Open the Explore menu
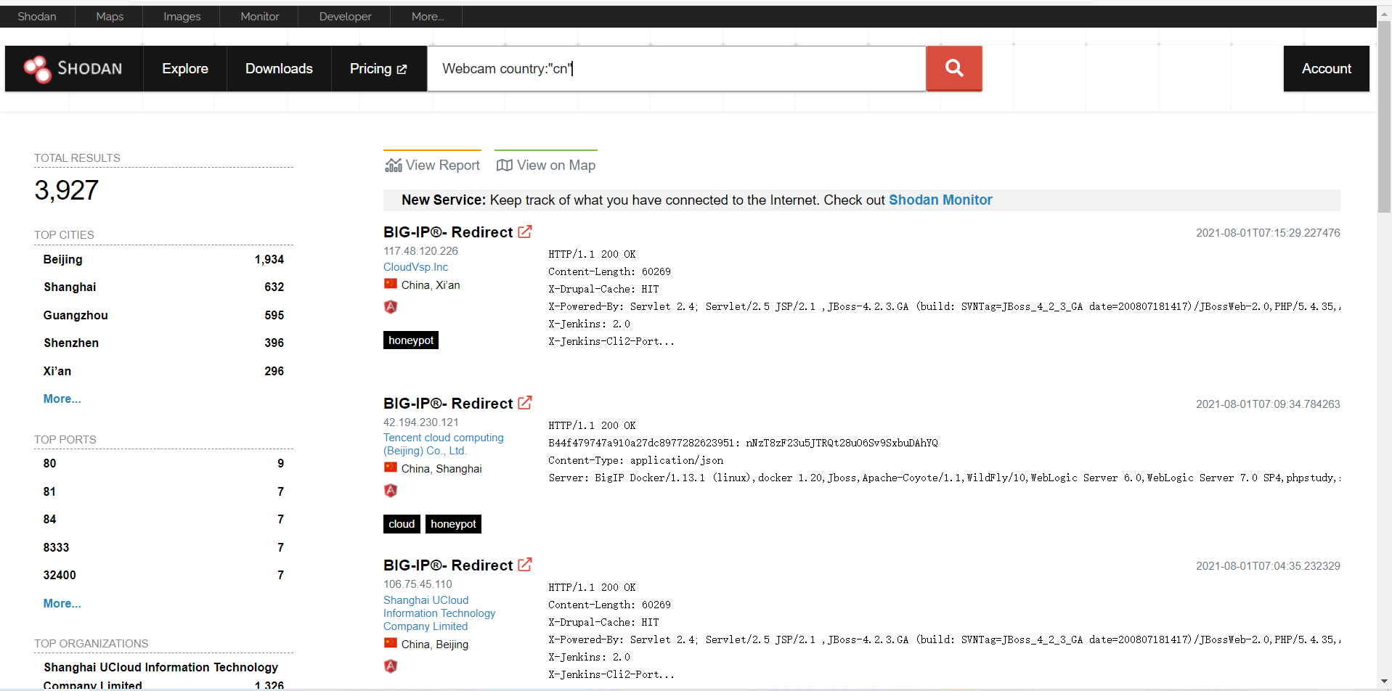Image resolution: width=1392 pixels, height=691 pixels. 185,68
